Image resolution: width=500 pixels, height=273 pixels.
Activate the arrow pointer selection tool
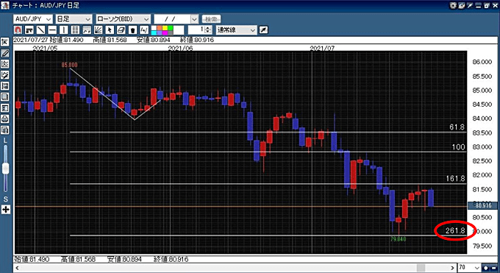tap(110, 30)
